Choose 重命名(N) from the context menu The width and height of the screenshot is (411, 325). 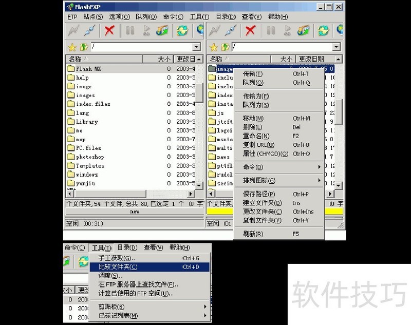tap(256, 136)
